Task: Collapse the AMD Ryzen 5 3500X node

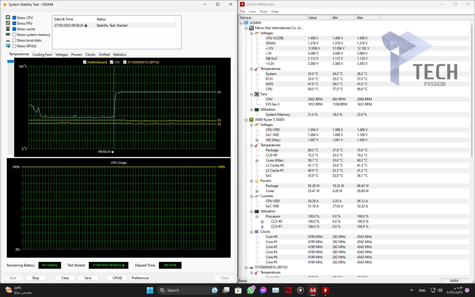Action: pos(246,120)
